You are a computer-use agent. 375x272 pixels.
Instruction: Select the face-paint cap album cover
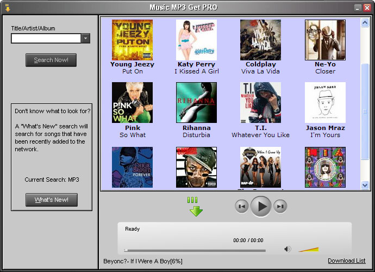(x=196, y=167)
